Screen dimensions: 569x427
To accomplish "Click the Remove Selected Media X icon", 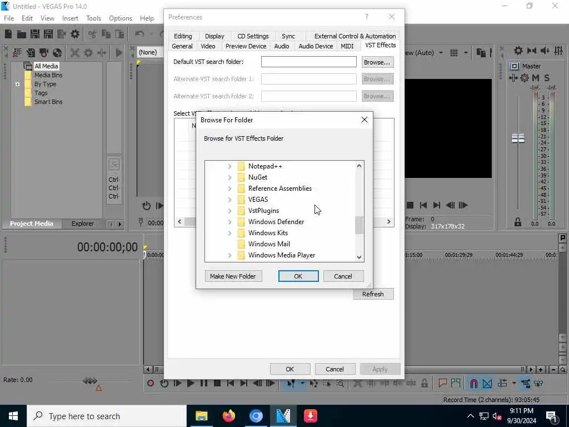I will pyautogui.click(x=75, y=53).
